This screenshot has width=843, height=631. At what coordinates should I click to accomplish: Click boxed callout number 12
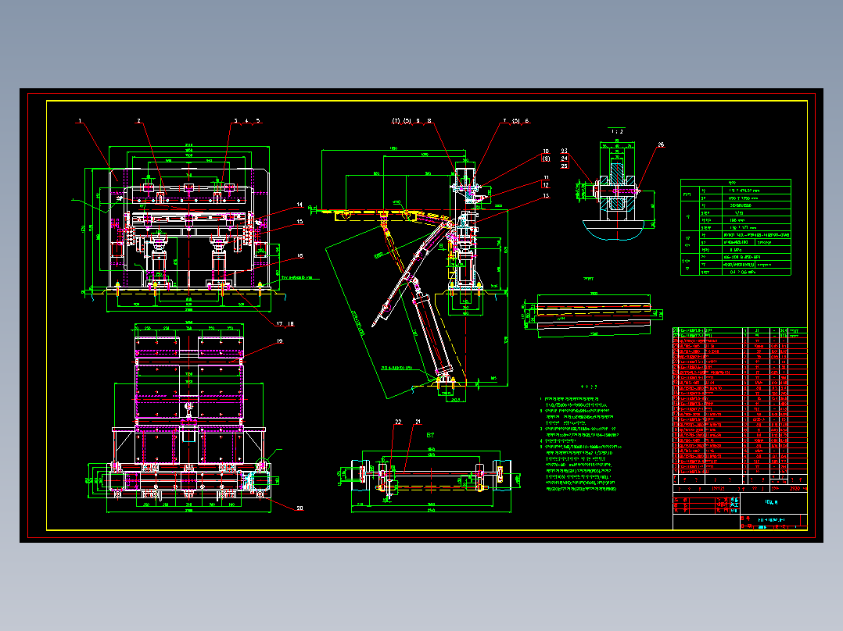pos(546,185)
